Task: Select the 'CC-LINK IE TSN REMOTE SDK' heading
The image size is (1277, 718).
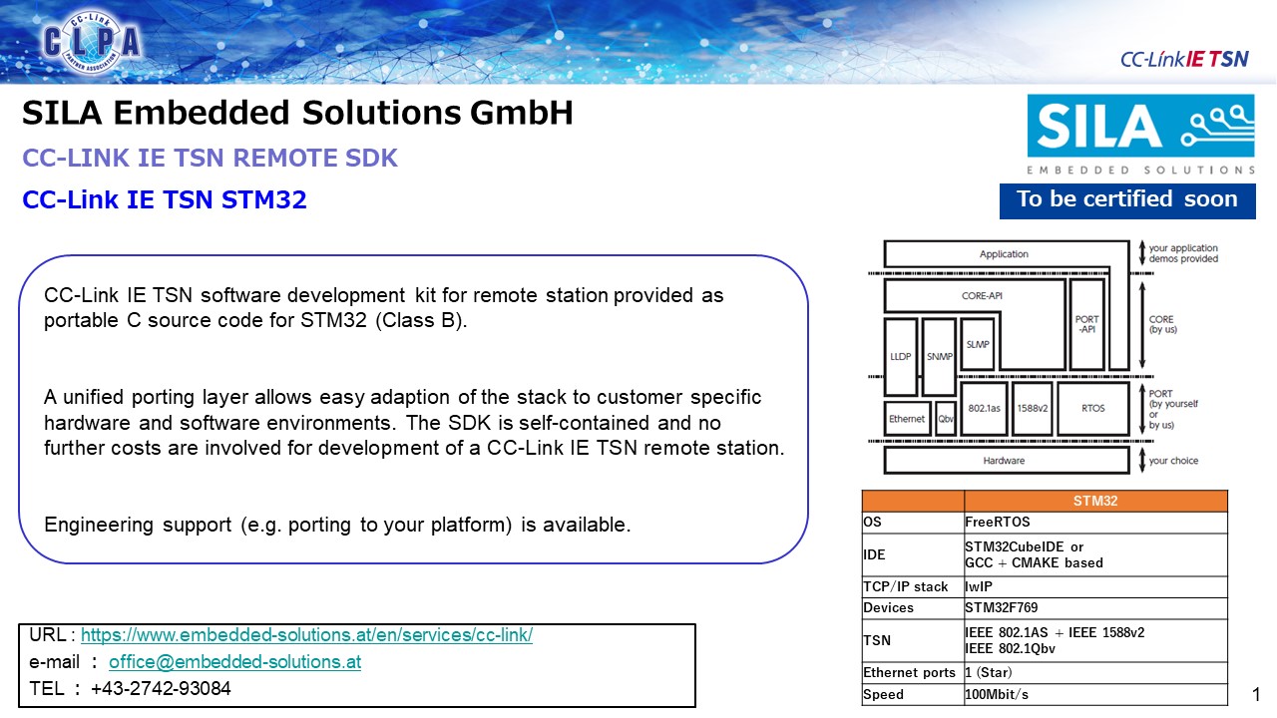Action: 211,159
